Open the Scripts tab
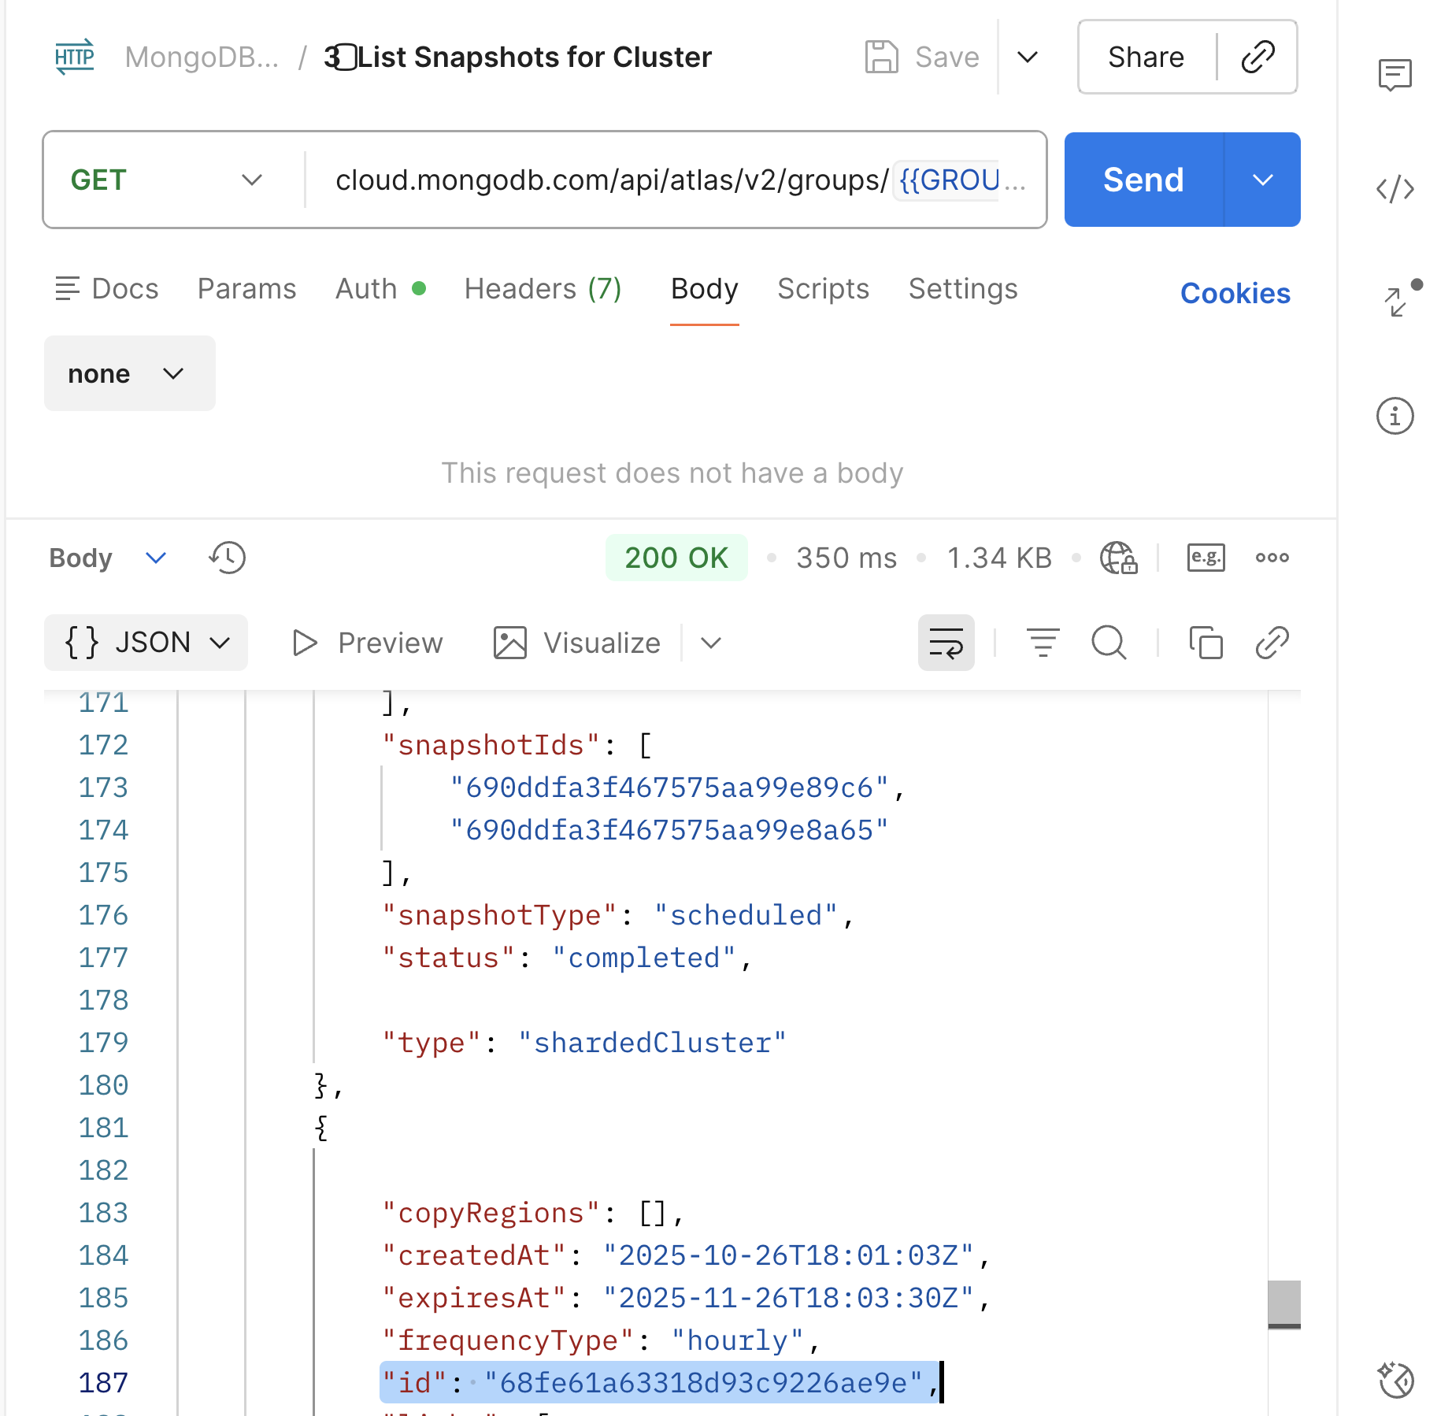Screen dimensions: 1452x1416 point(823,289)
